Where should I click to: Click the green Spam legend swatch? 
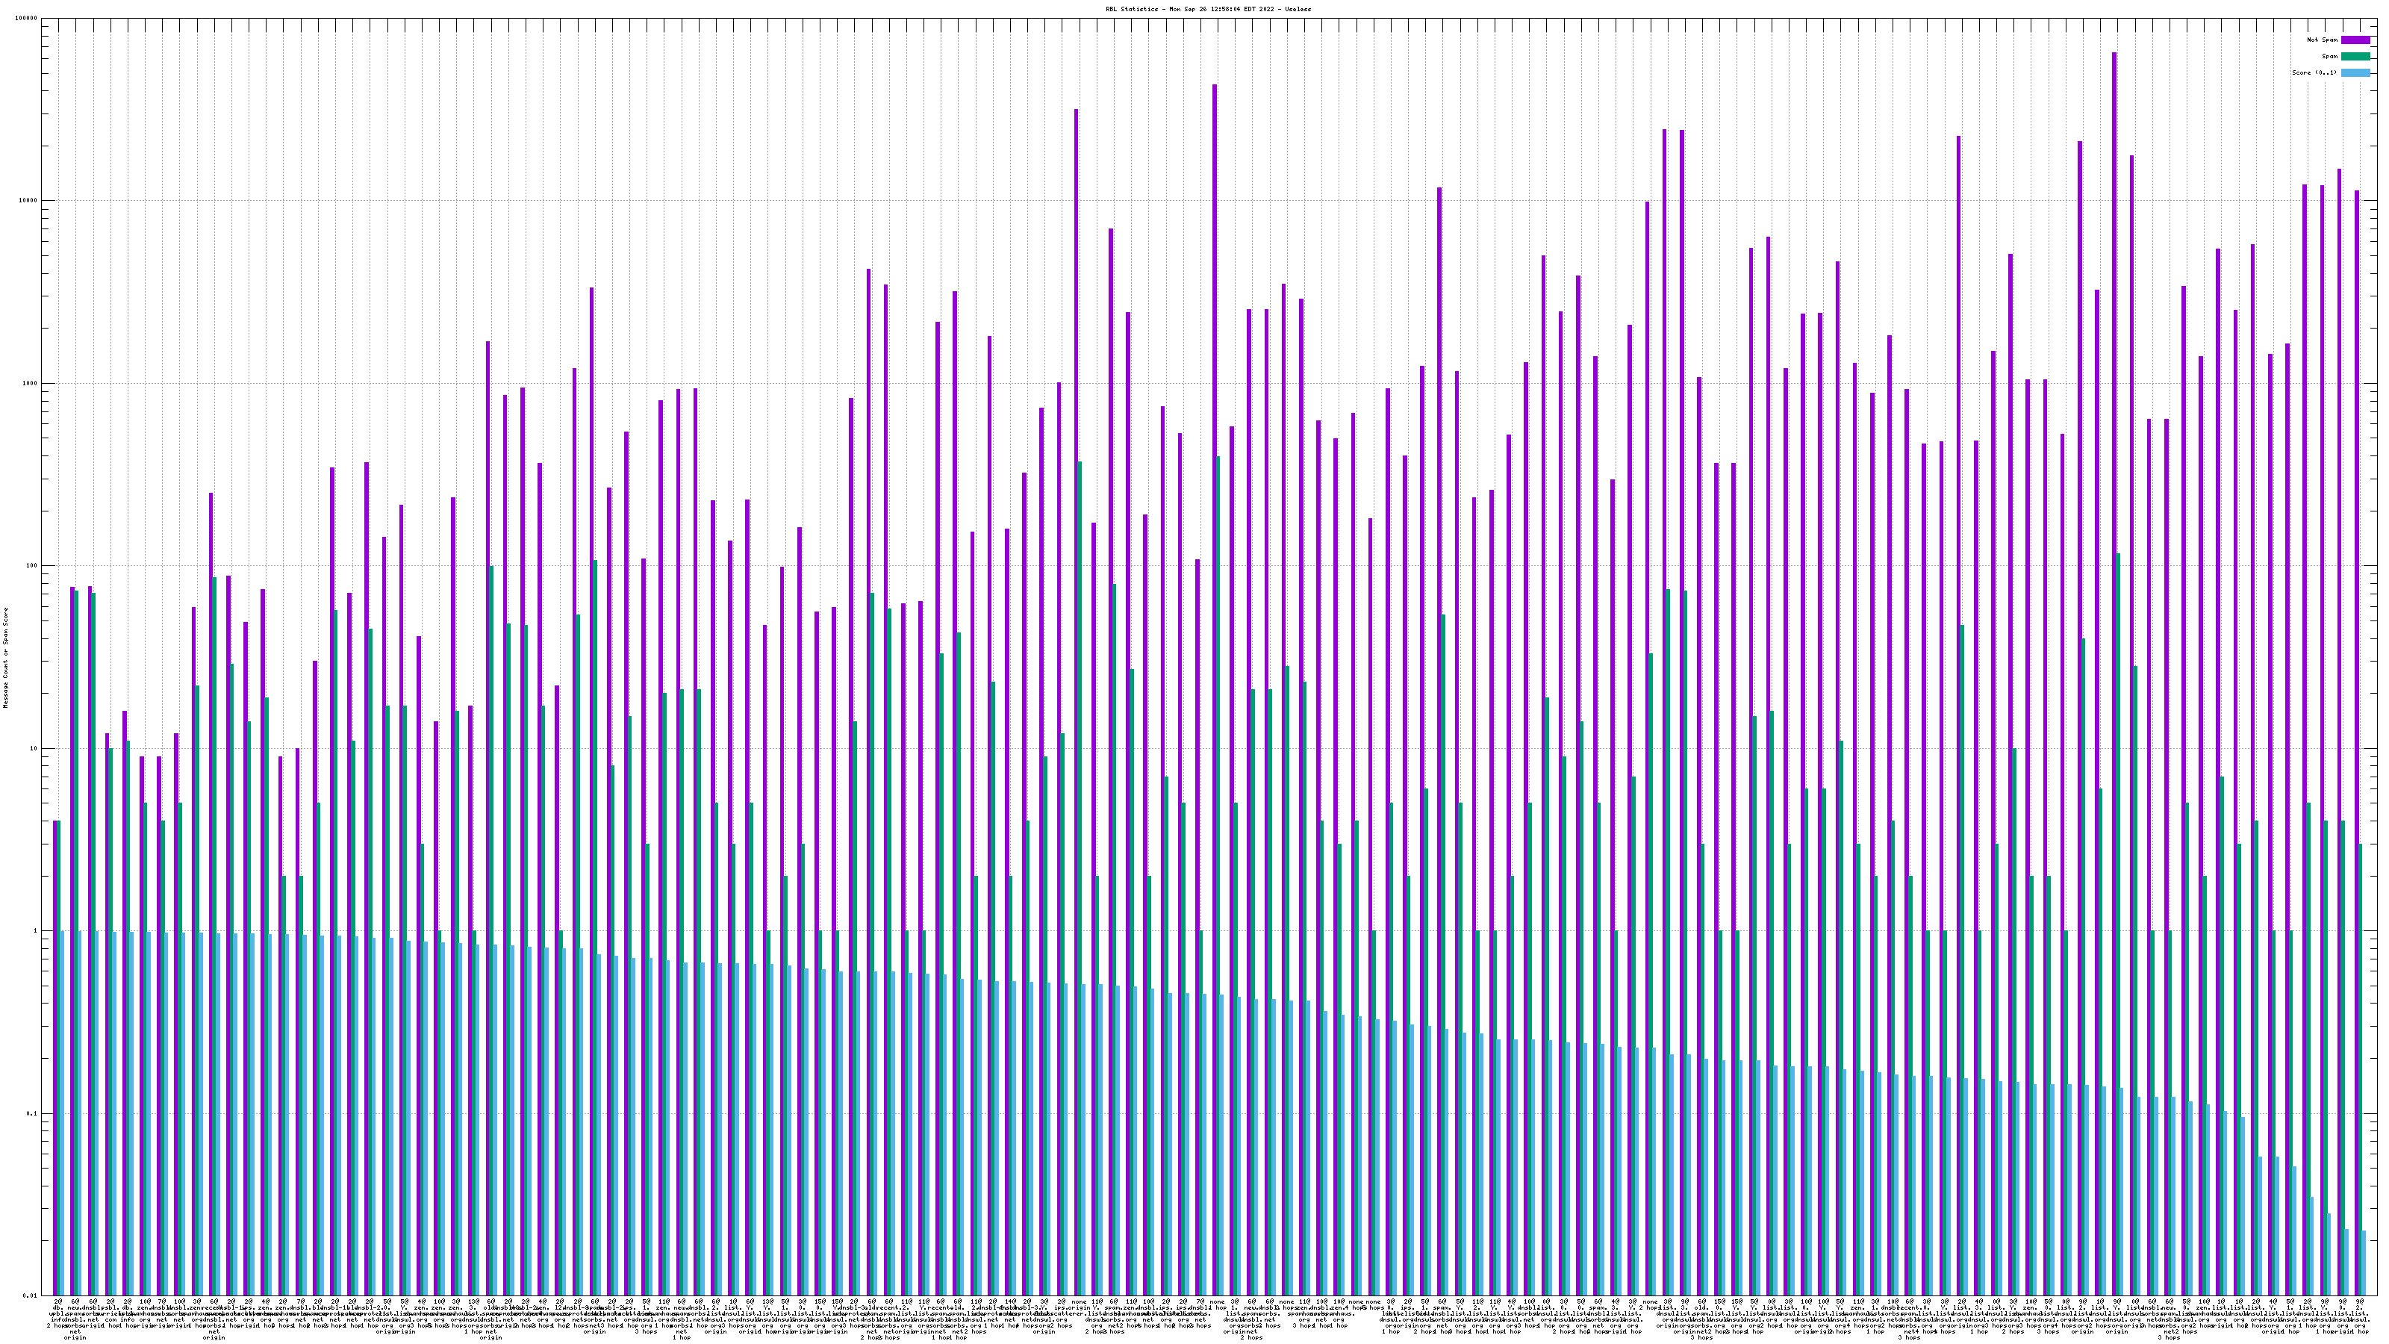[x=2355, y=57]
